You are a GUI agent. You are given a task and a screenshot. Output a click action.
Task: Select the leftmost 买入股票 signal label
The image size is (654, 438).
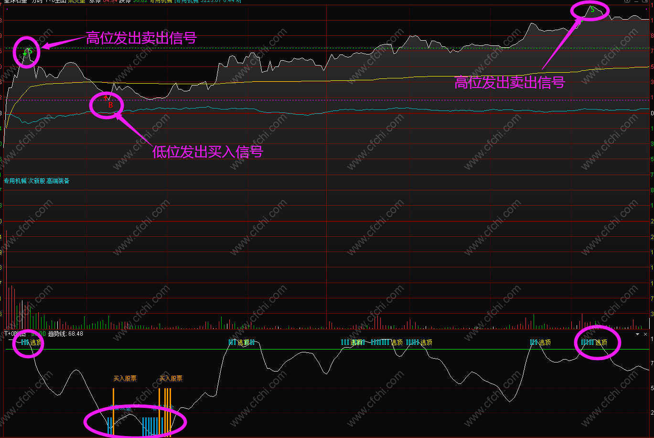tap(125, 378)
